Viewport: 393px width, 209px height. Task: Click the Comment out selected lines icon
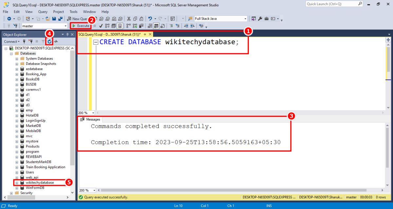171,26
